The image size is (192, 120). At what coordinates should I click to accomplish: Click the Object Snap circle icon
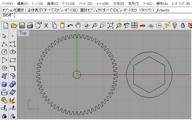(159, 26)
